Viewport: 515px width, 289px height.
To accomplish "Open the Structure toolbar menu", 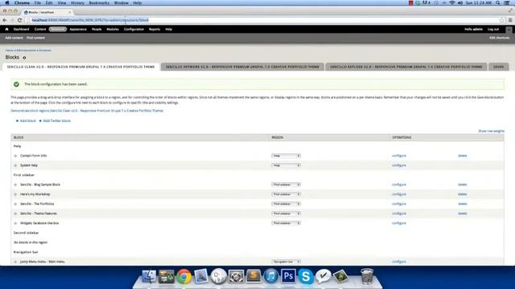I will (x=58, y=29).
